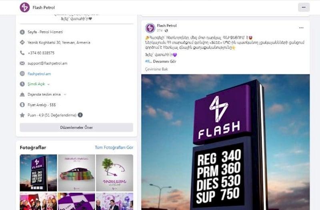The width and height of the screenshot is (320, 210).
Task: Open the Flash price sign photo thumbnail
Action: click(38, 173)
